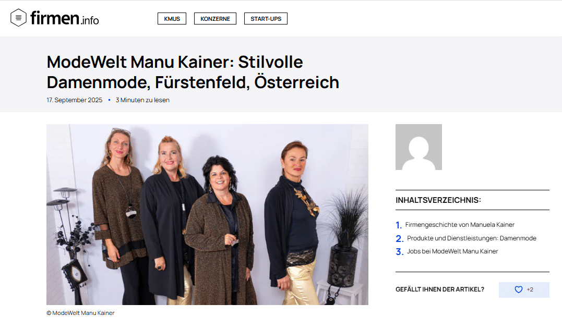Open the hexagon hamburger menu icon
562x328 pixels.
pos(18,18)
